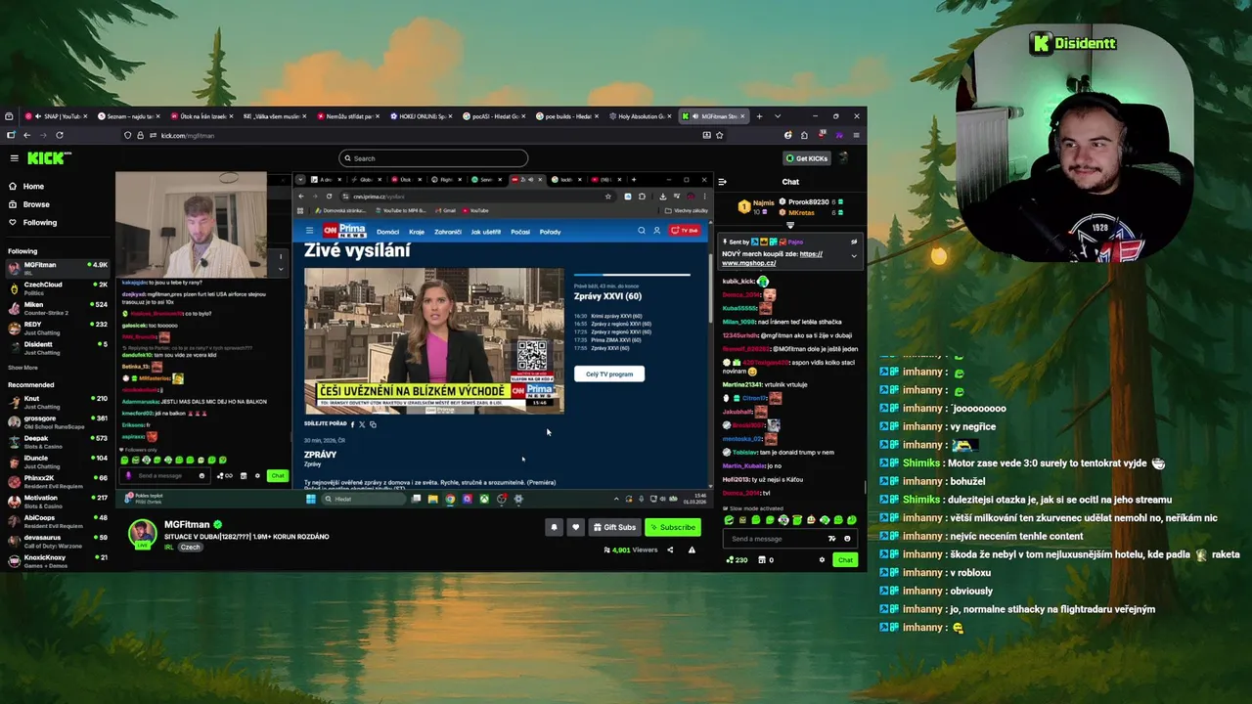Click the Gift Subs button
This screenshot has height=704, width=1252.
[614, 527]
